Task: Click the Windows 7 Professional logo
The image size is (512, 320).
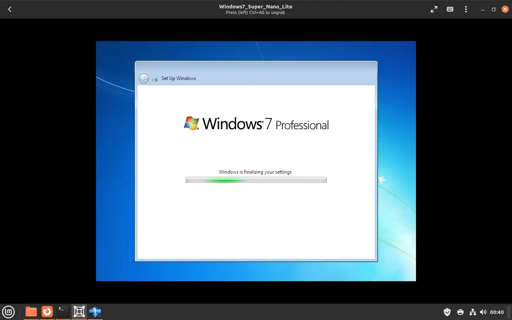Action: point(256,124)
